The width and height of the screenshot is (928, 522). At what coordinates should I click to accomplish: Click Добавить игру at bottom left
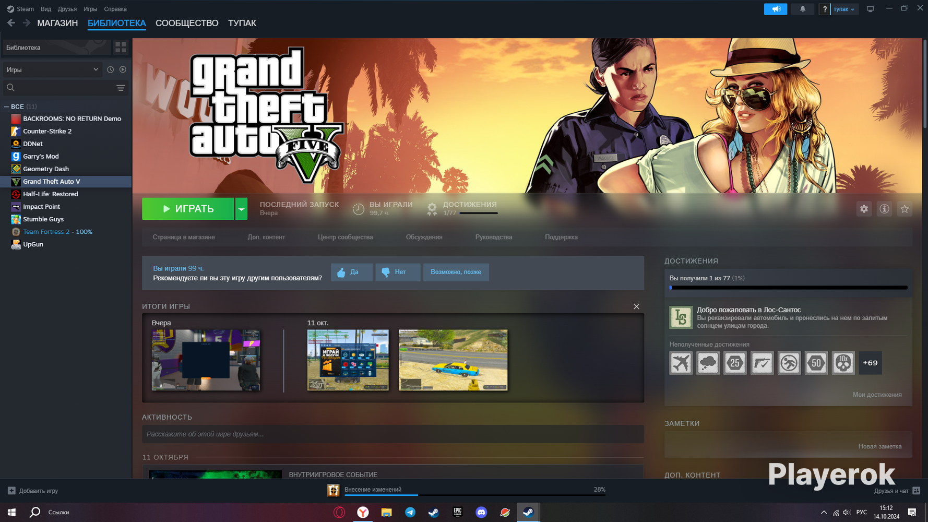33,491
